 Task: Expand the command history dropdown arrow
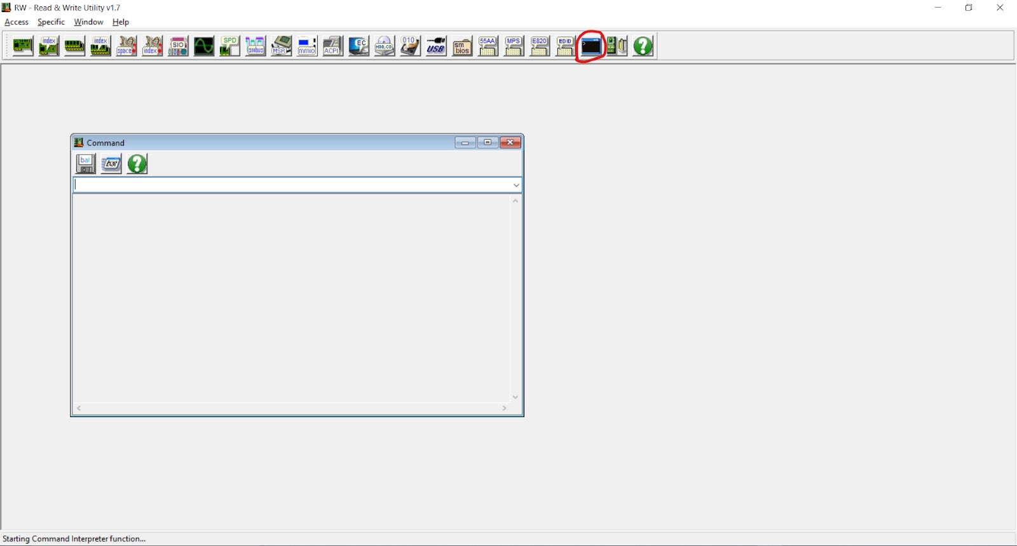(x=516, y=185)
